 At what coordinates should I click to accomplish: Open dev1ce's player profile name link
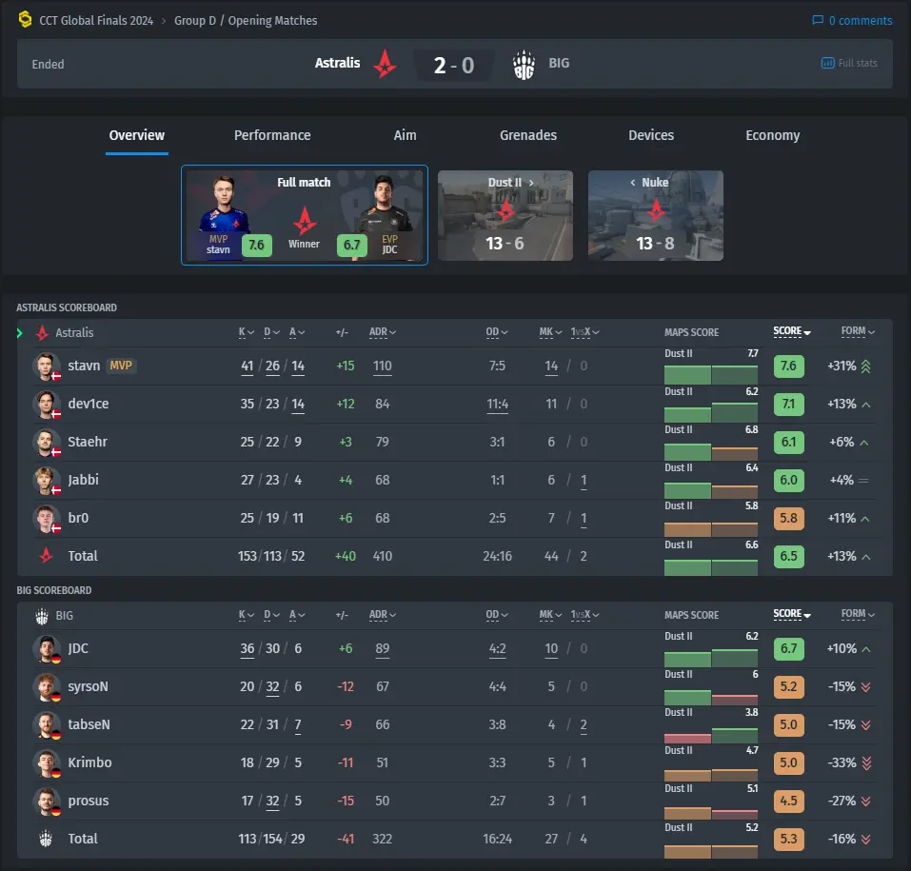[89, 404]
